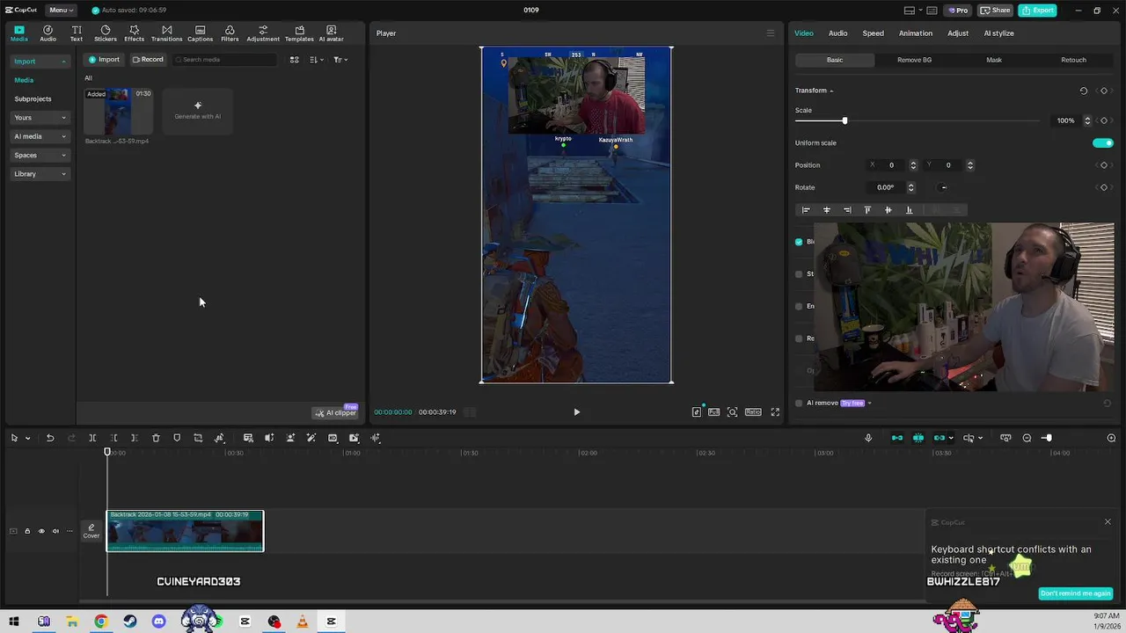Click the split clip icon
Viewport: 1126px width, 633px height.
point(92,438)
